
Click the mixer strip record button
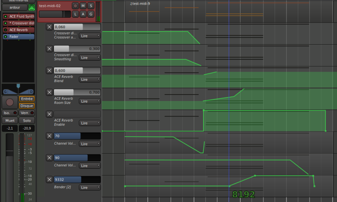click(x=10, y=102)
